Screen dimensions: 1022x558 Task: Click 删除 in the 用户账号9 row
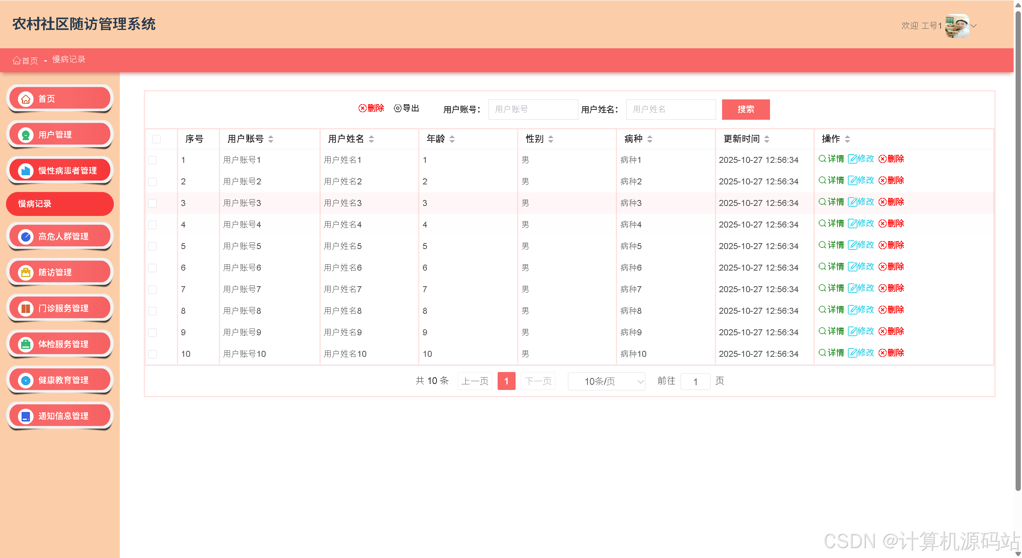coord(891,331)
